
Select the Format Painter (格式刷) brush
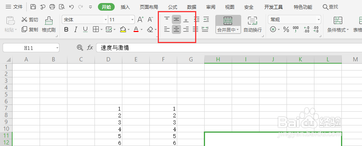49,24
